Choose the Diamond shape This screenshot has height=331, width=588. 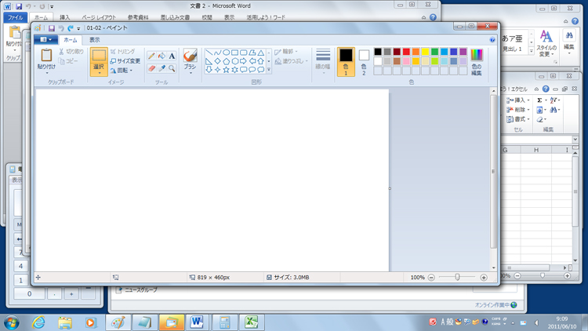(x=217, y=61)
